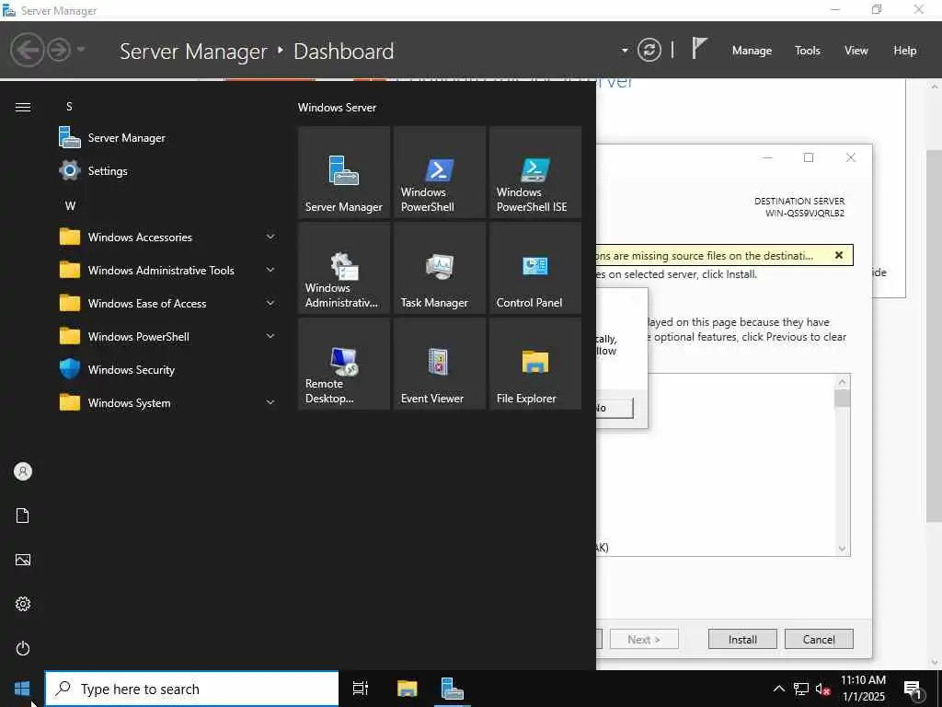942x707 pixels.
Task: Click the disabled Next button in the wizard
Action: tap(644, 639)
